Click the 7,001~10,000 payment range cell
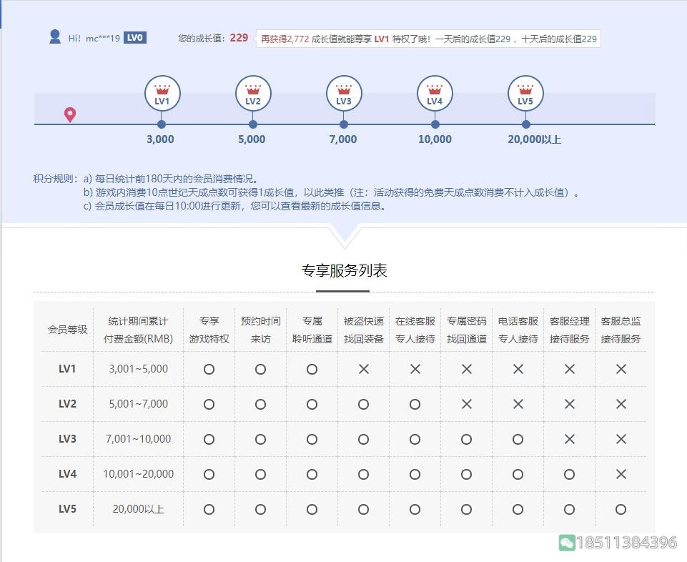 tap(137, 439)
